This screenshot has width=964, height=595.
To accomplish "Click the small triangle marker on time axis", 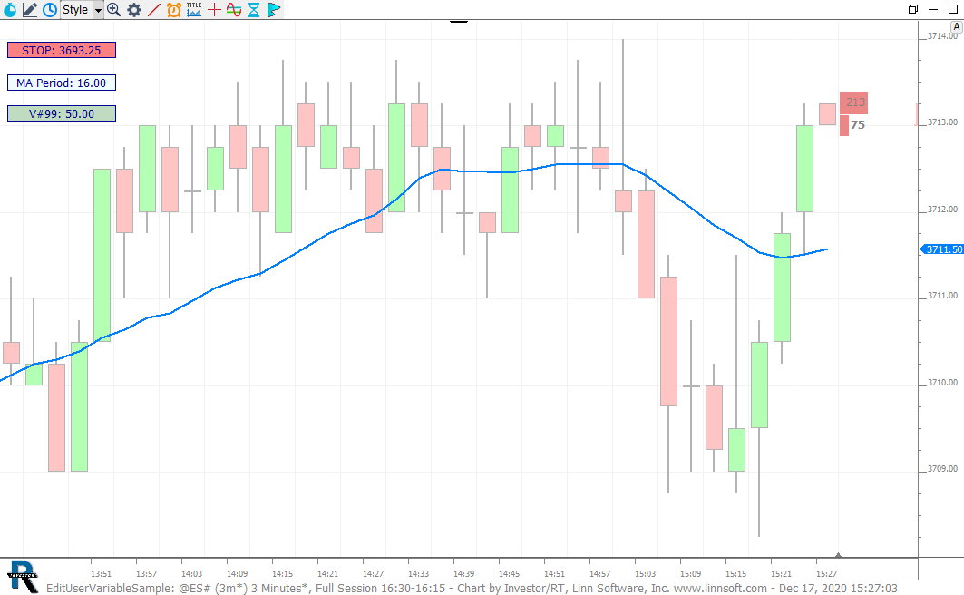I will (838, 555).
